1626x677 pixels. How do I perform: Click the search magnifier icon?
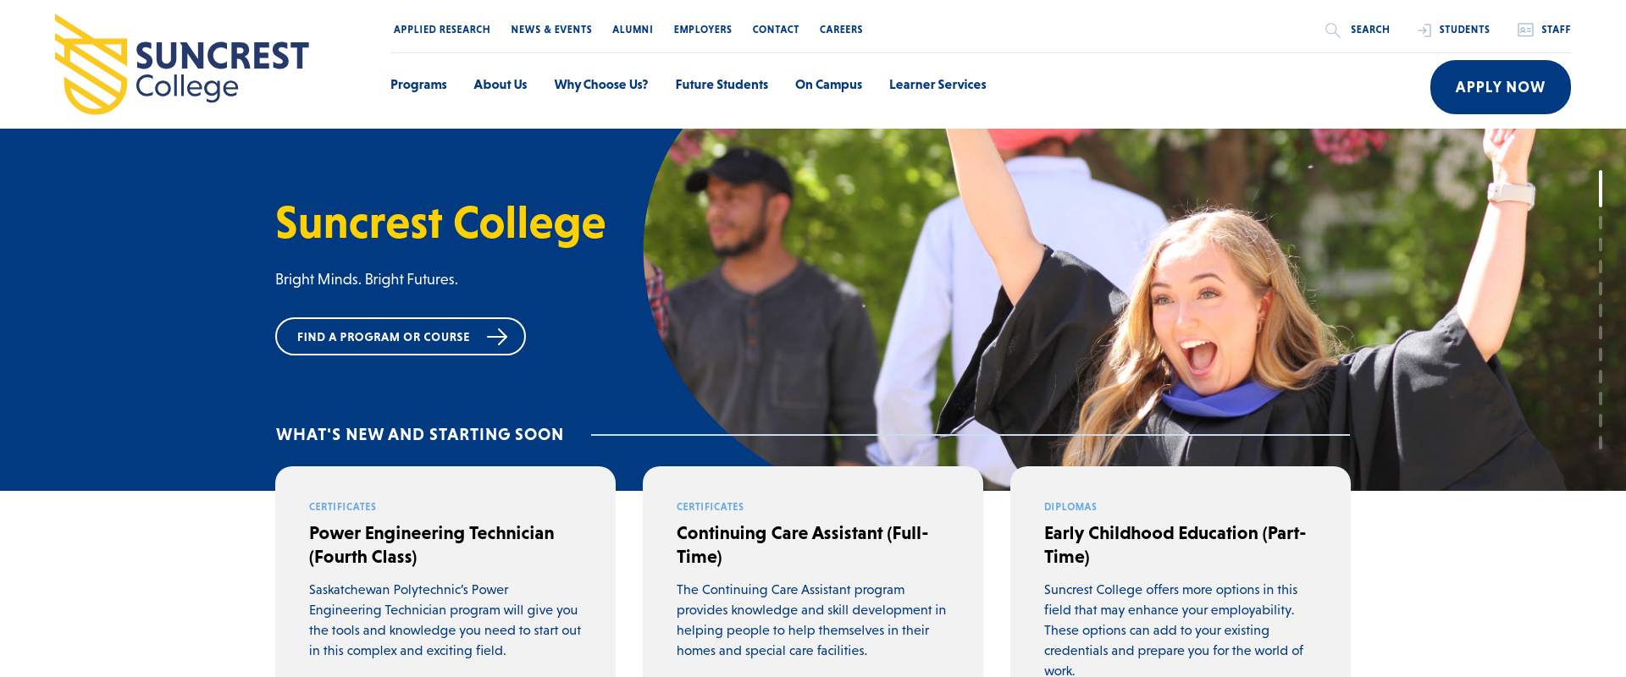1332,30
